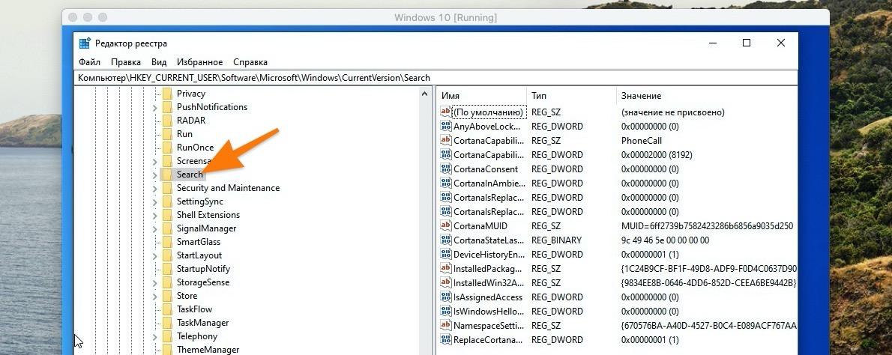Click the string icon beside NamespaceSetti value
This screenshot has height=355, width=892.
point(446,326)
